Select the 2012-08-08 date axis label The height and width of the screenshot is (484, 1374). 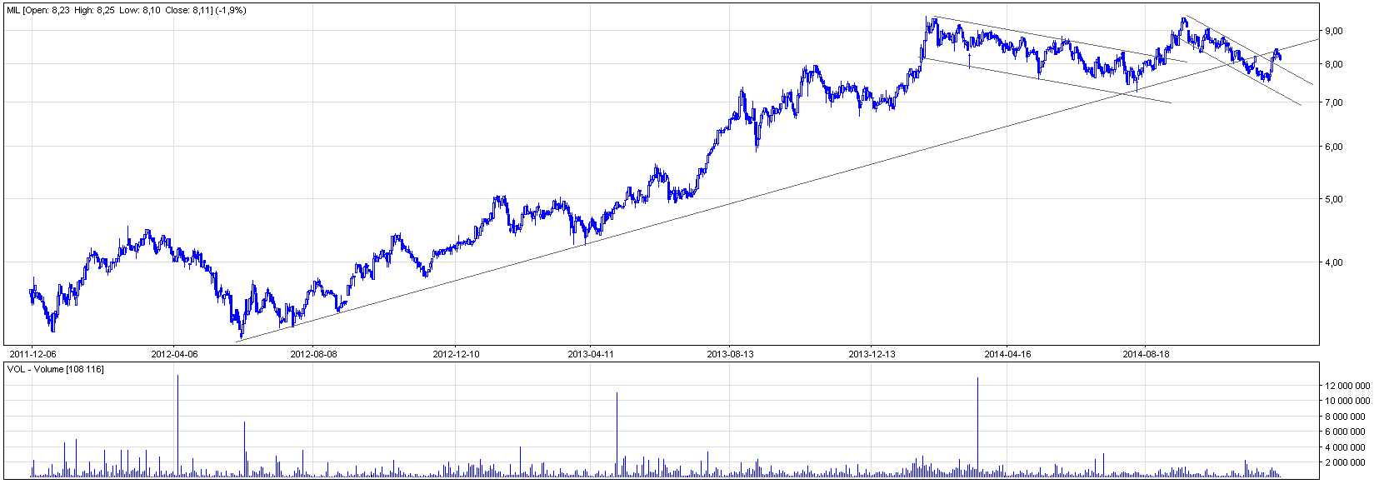pos(313,354)
